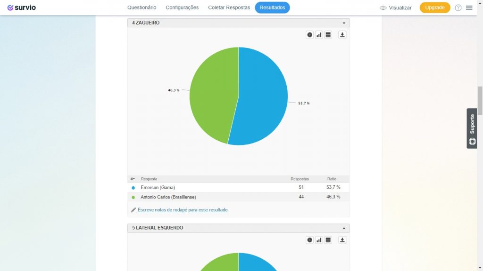Open the help question mark icon
483x271 pixels.
458,8
